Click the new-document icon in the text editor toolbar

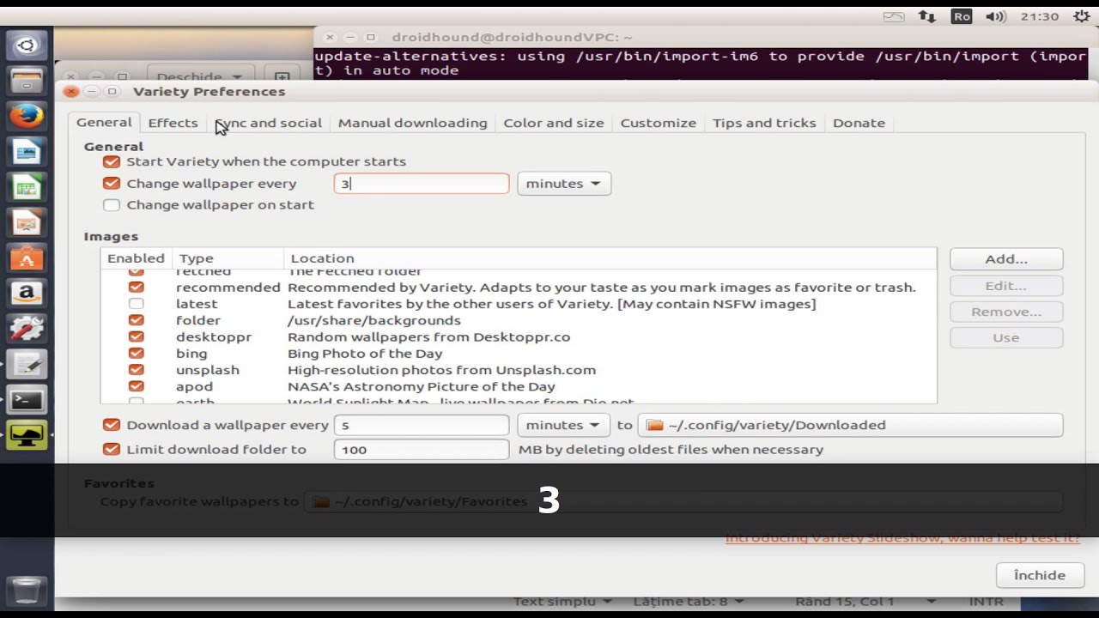coord(282,76)
